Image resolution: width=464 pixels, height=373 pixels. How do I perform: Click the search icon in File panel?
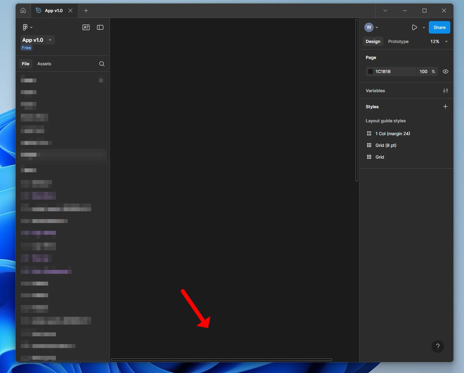coord(102,64)
